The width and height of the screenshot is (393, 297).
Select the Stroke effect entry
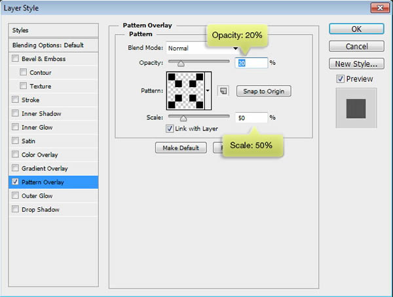point(54,100)
